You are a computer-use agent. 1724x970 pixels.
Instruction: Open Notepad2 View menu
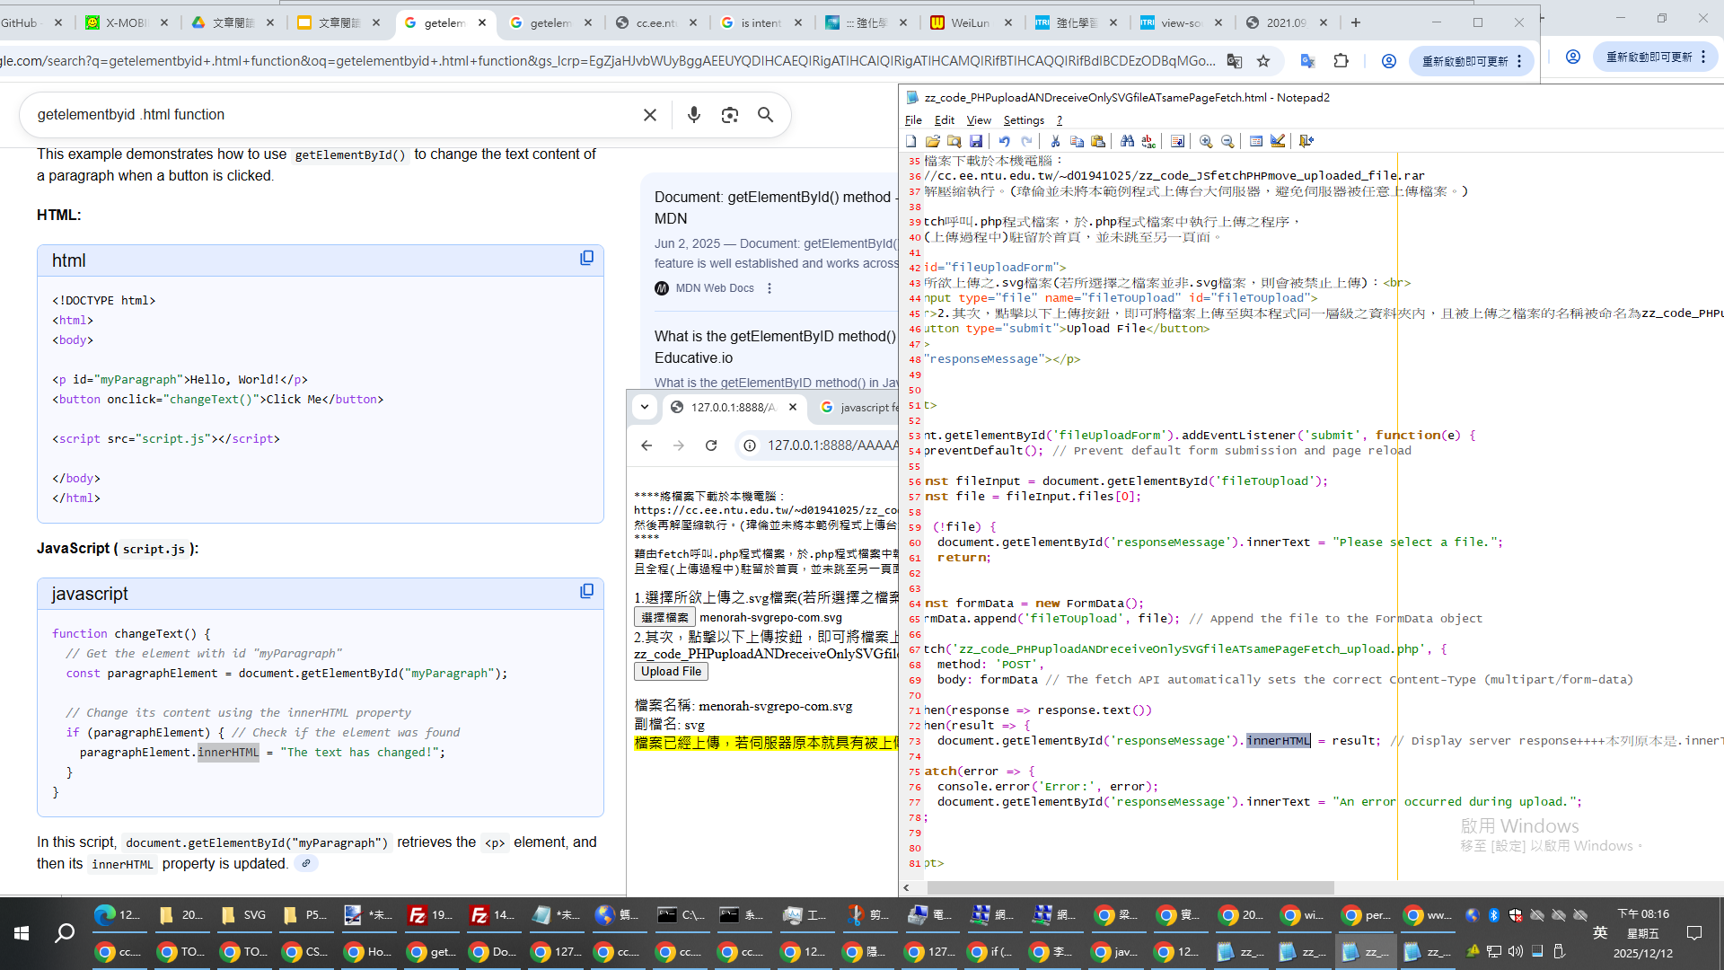(x=978, y=120)
